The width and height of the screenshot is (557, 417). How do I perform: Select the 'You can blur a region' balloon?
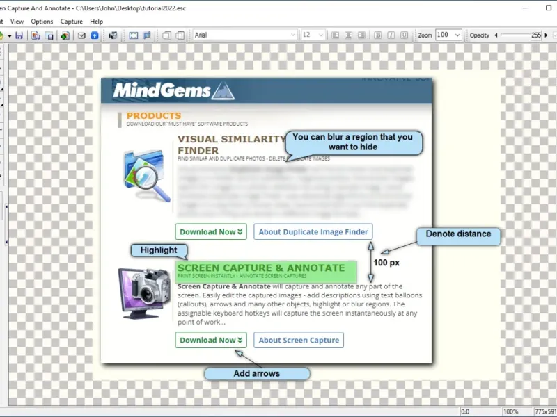[x=354, y=142]
